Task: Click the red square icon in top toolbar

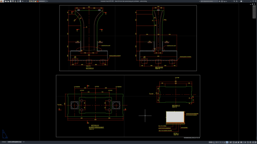Action: [37, 1]
